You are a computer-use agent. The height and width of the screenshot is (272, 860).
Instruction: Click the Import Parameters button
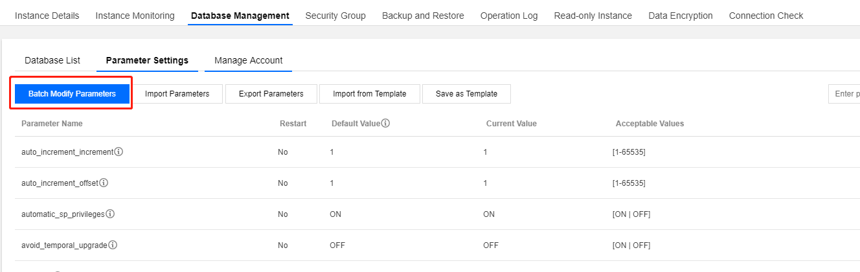point(177,94)
